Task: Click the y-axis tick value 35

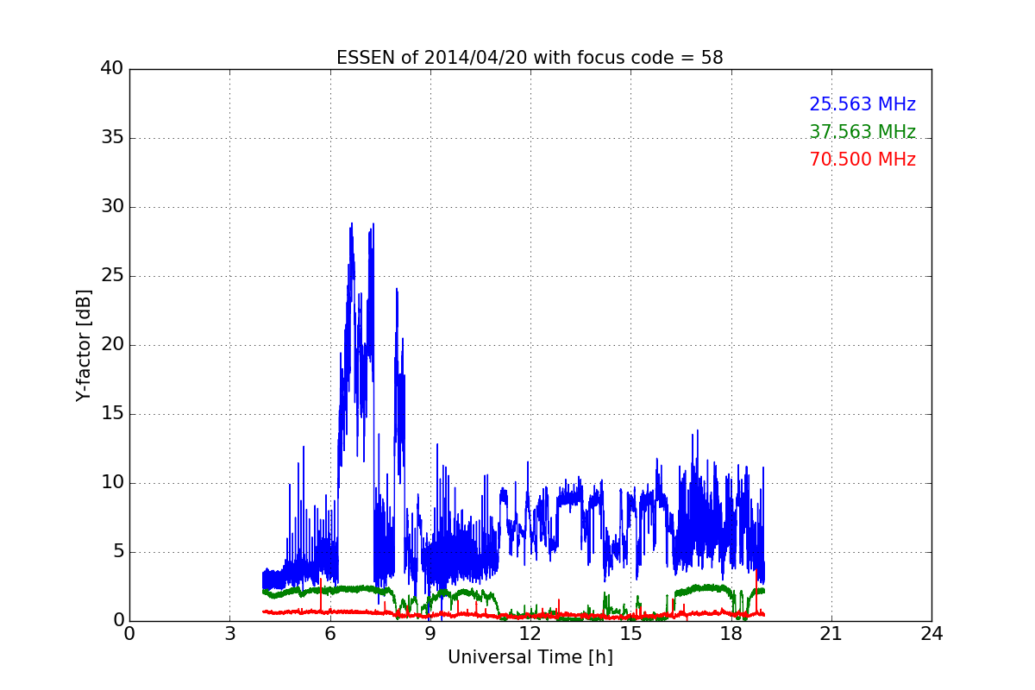Action: click(x=112, y=138)
